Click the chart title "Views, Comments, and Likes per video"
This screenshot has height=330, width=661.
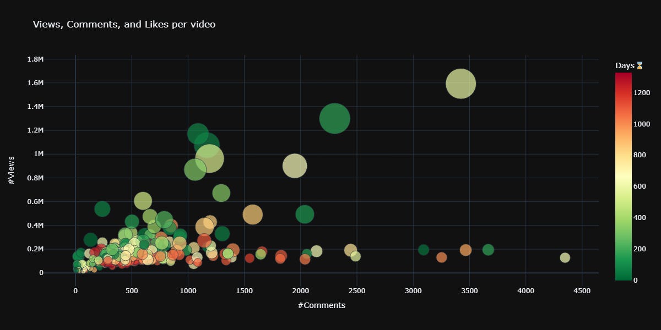pos(124,24)
